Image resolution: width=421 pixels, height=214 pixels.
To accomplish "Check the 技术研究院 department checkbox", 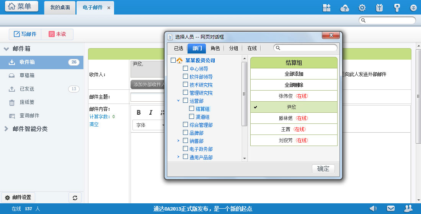I will (x=185, y=84).
